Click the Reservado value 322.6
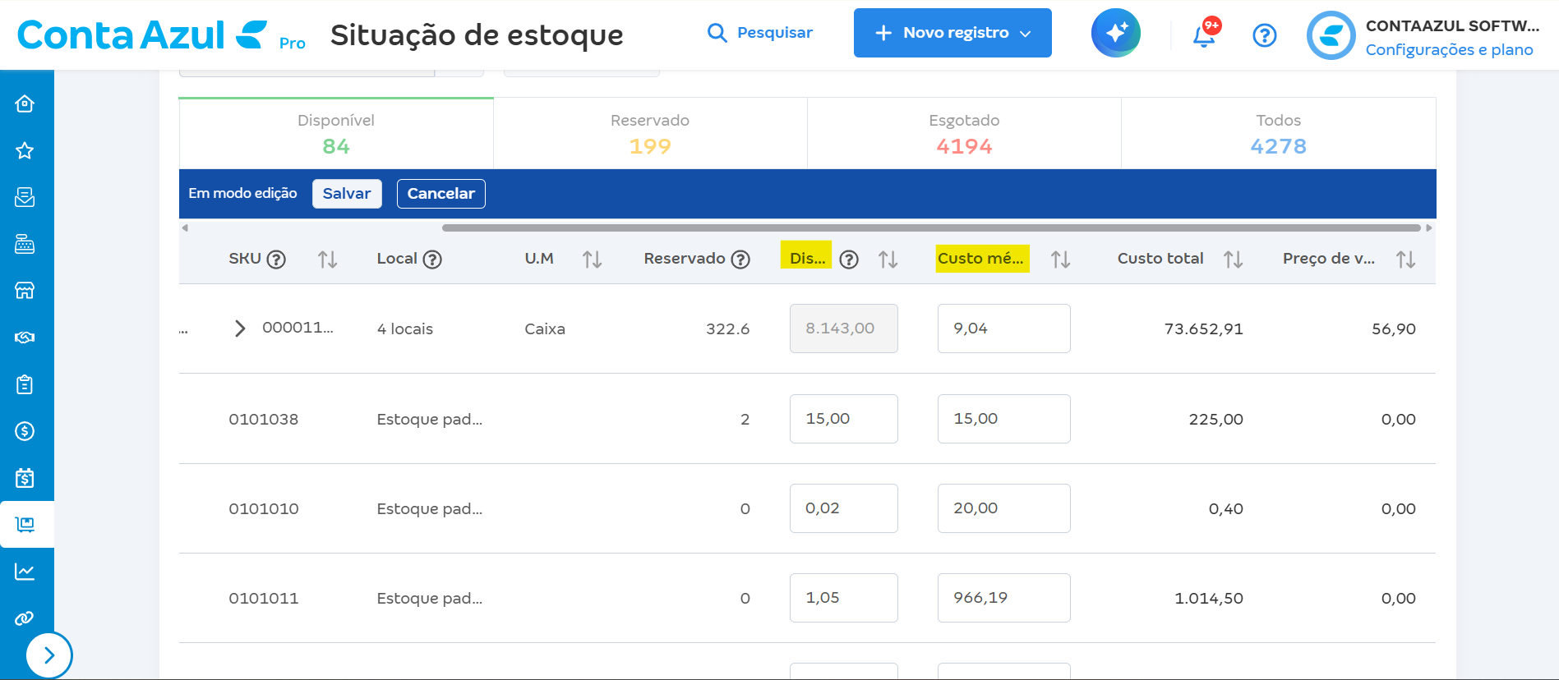 728,329
